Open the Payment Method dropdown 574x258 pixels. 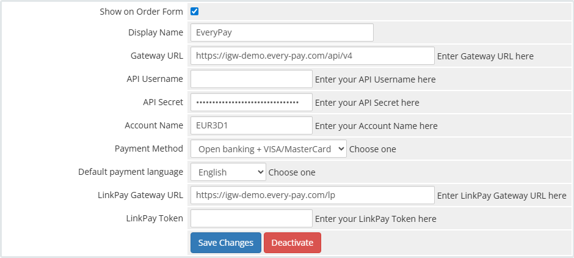(268, 149)
